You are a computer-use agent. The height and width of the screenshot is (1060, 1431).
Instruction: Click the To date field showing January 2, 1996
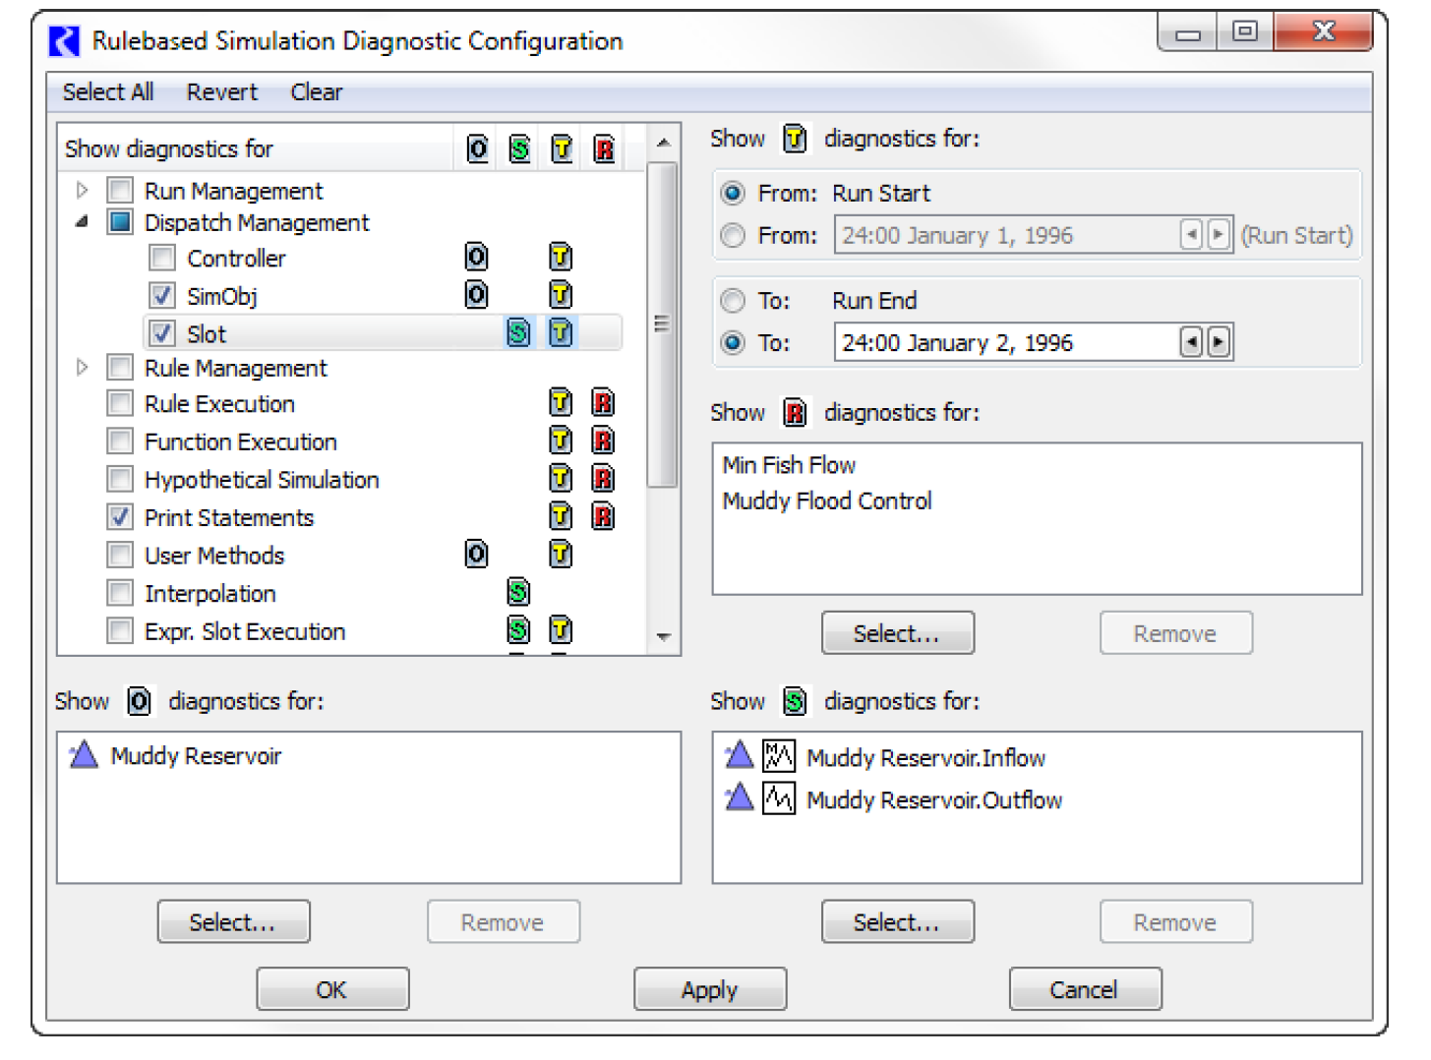pyautogui.click(x=1003, y=343)
